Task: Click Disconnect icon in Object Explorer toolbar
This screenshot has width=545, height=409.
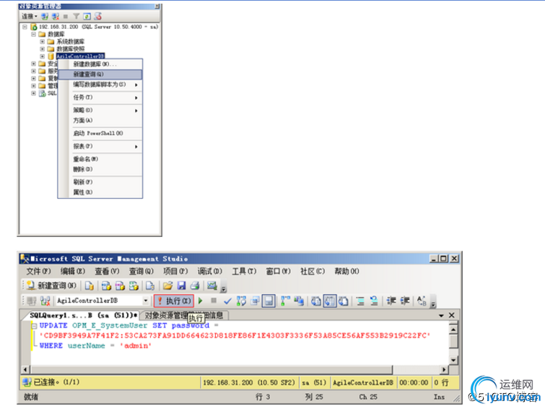Action: (x=56, y=17)
